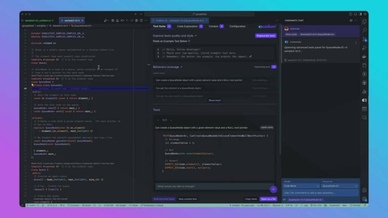
Task: Click the split editor icon in editor toolbar
Action: point(141,20)
